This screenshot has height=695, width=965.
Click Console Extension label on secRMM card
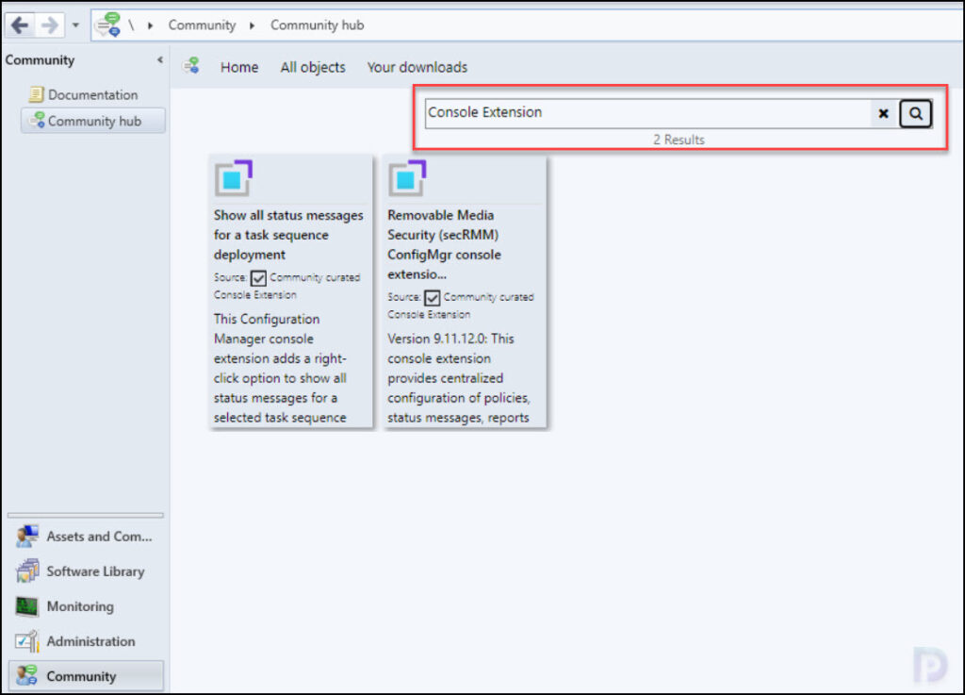[x=429, y=315]
